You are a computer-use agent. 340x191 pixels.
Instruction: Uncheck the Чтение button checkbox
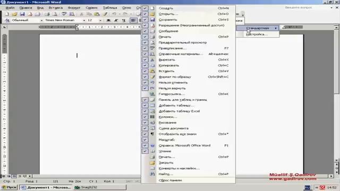(145, 151)
